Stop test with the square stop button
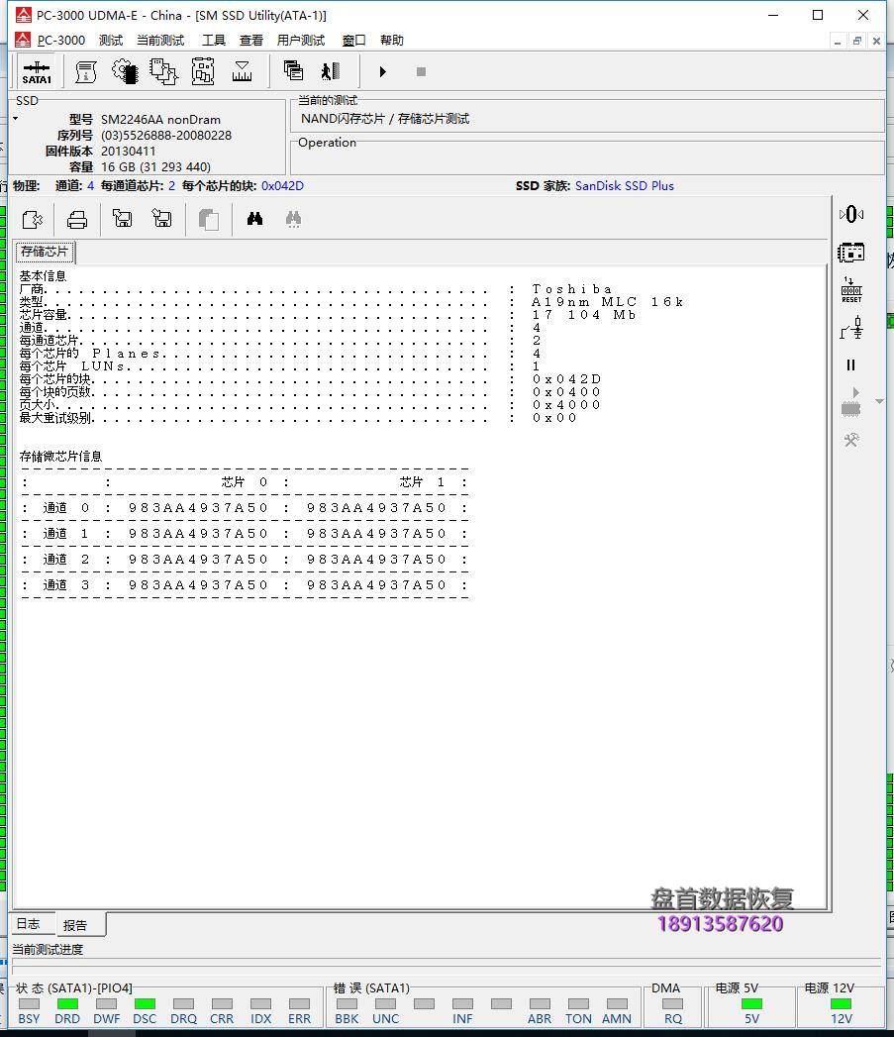 point(421,71)
